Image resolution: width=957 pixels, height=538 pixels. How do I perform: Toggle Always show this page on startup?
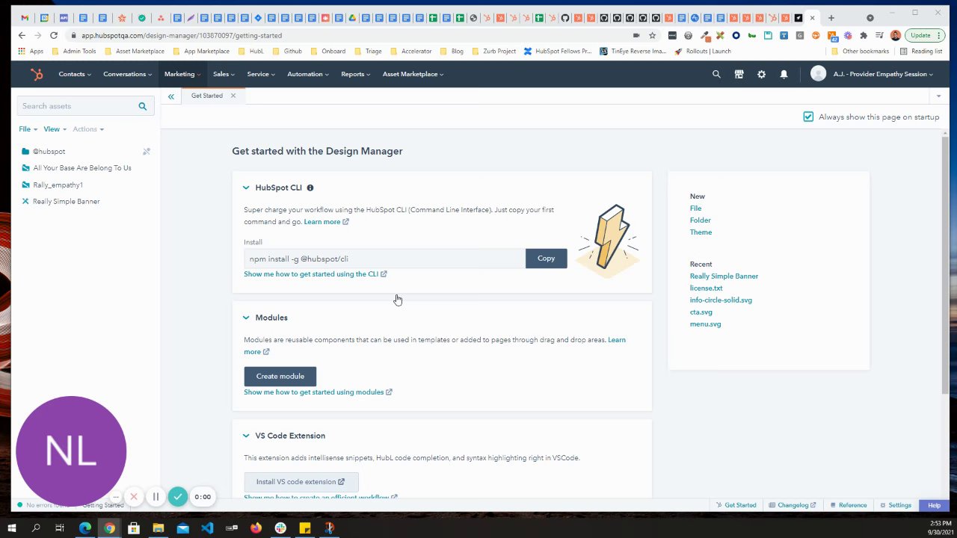point(808,117)
